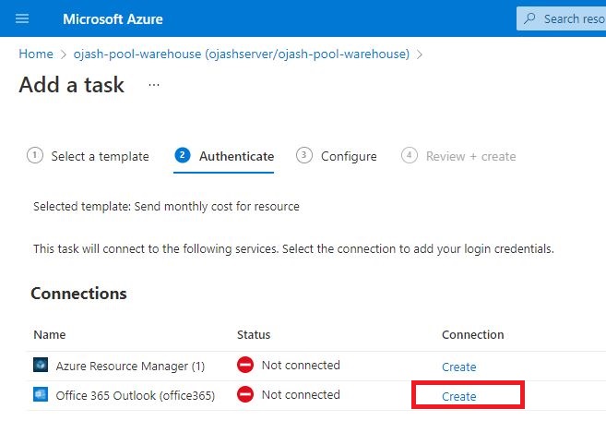Click the Office 365 Outlook service icon

41,395
